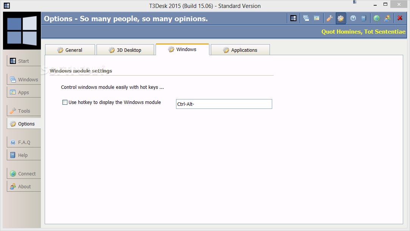Click the red X toolbar icon
Screen dimensions: 410x231
[x=400, y=18]
